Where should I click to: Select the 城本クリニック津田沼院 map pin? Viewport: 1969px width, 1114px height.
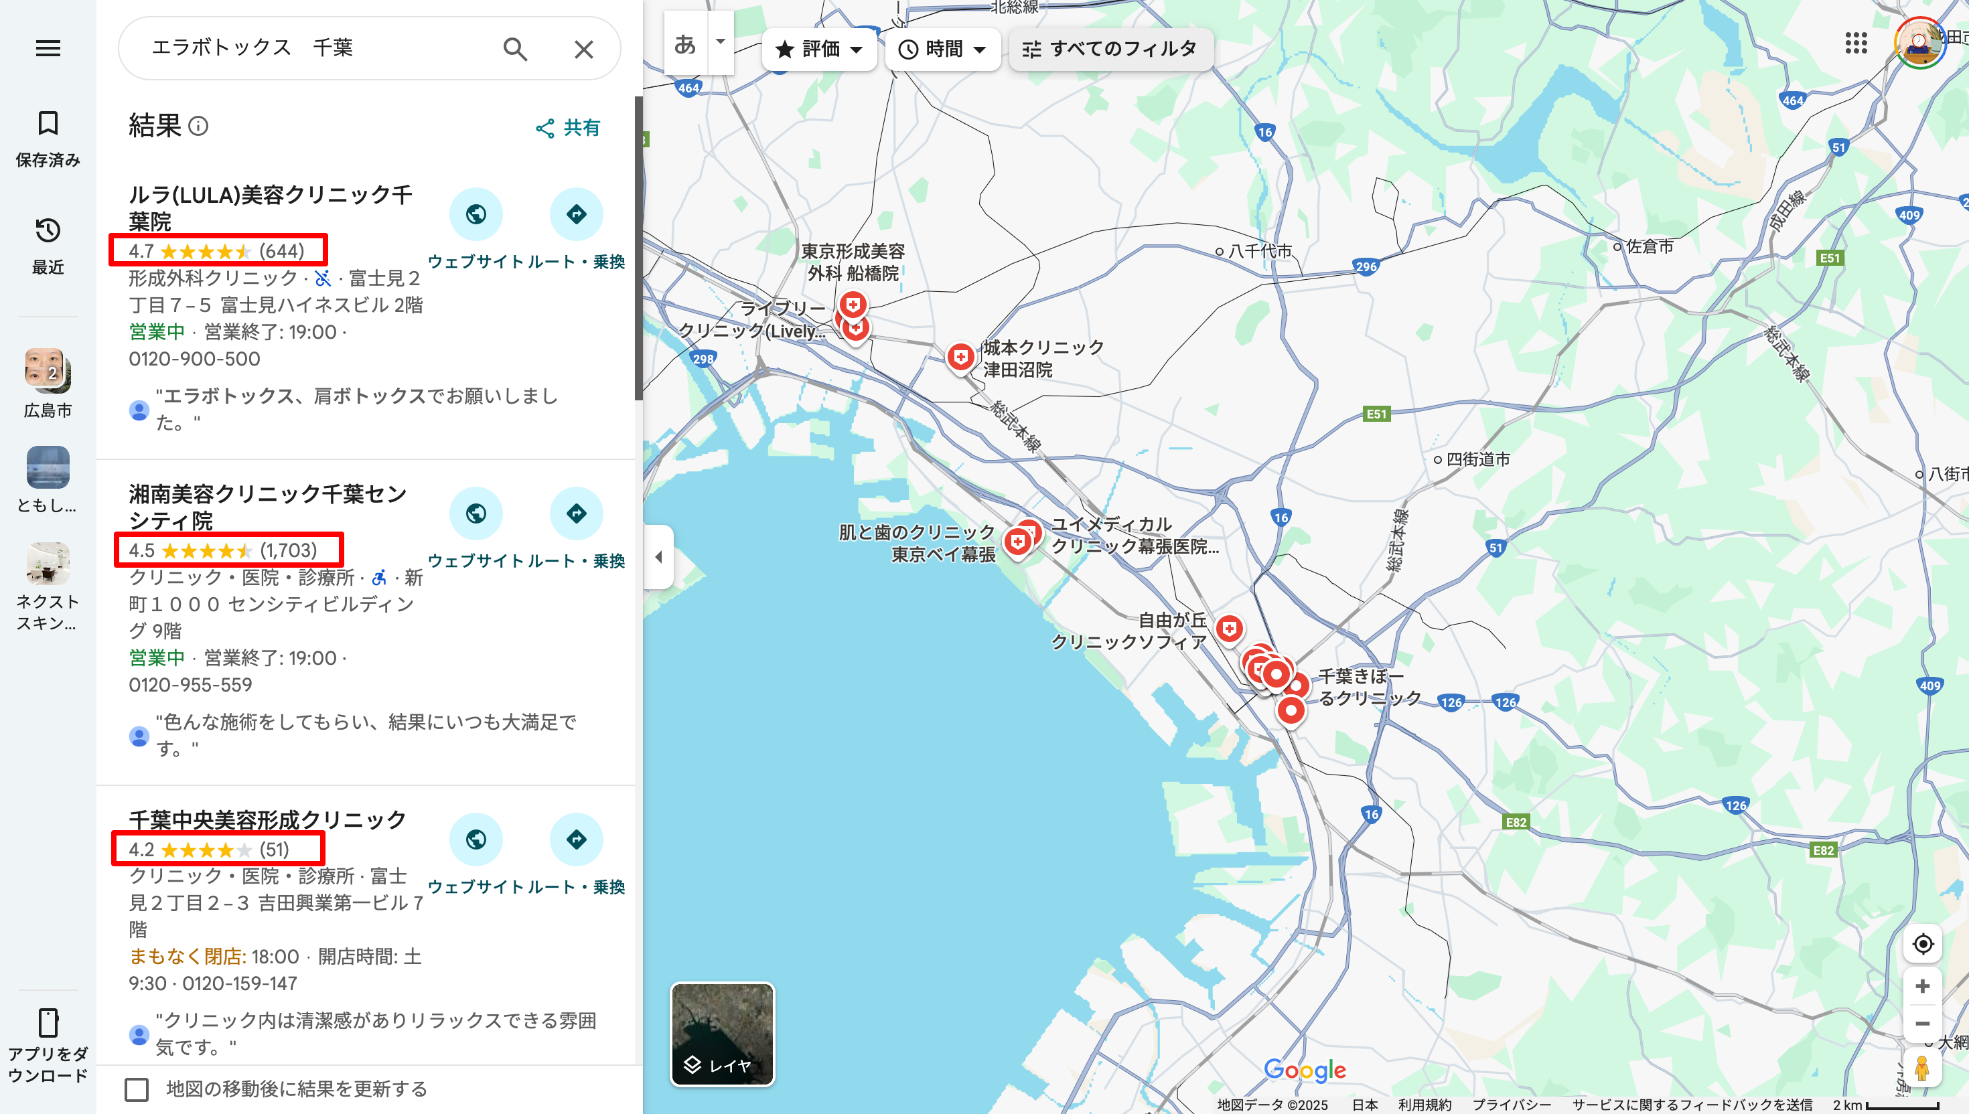[x=960, y=357]
